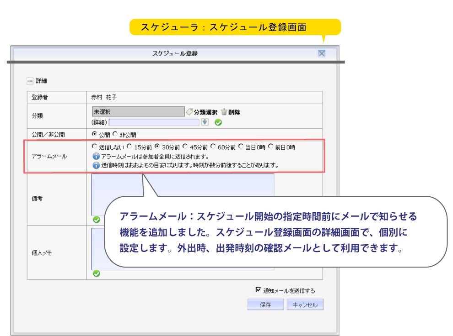Click the 保存 button
This screenshot has height=336, width=453.
265,304
